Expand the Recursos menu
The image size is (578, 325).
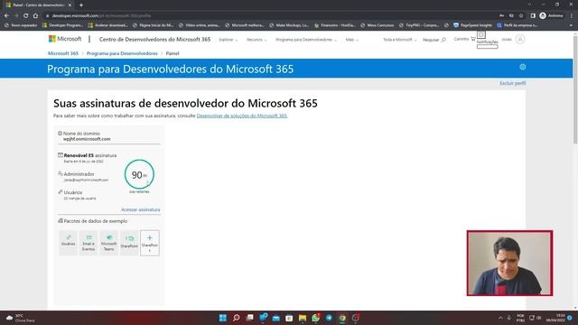point(256,40)
